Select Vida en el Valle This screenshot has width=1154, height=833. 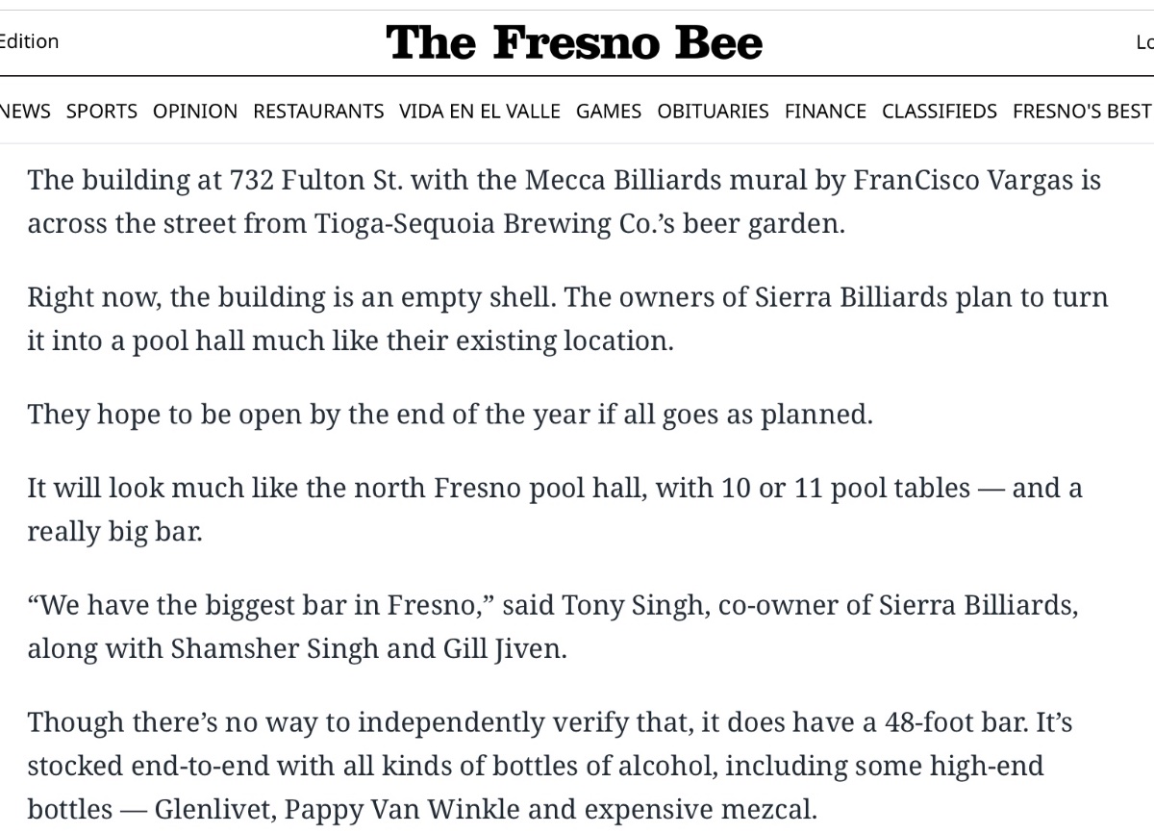[480, 112]
